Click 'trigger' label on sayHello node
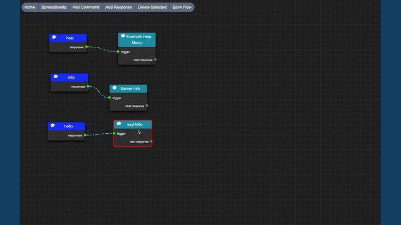 tap(121, 134)
